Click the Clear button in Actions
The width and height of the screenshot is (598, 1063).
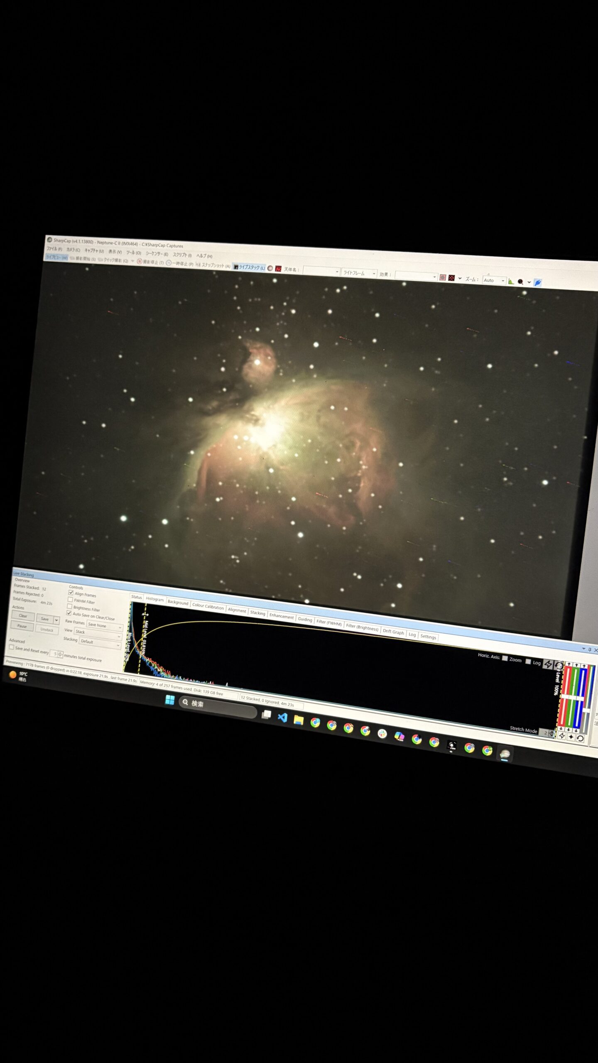coord(23,616)
